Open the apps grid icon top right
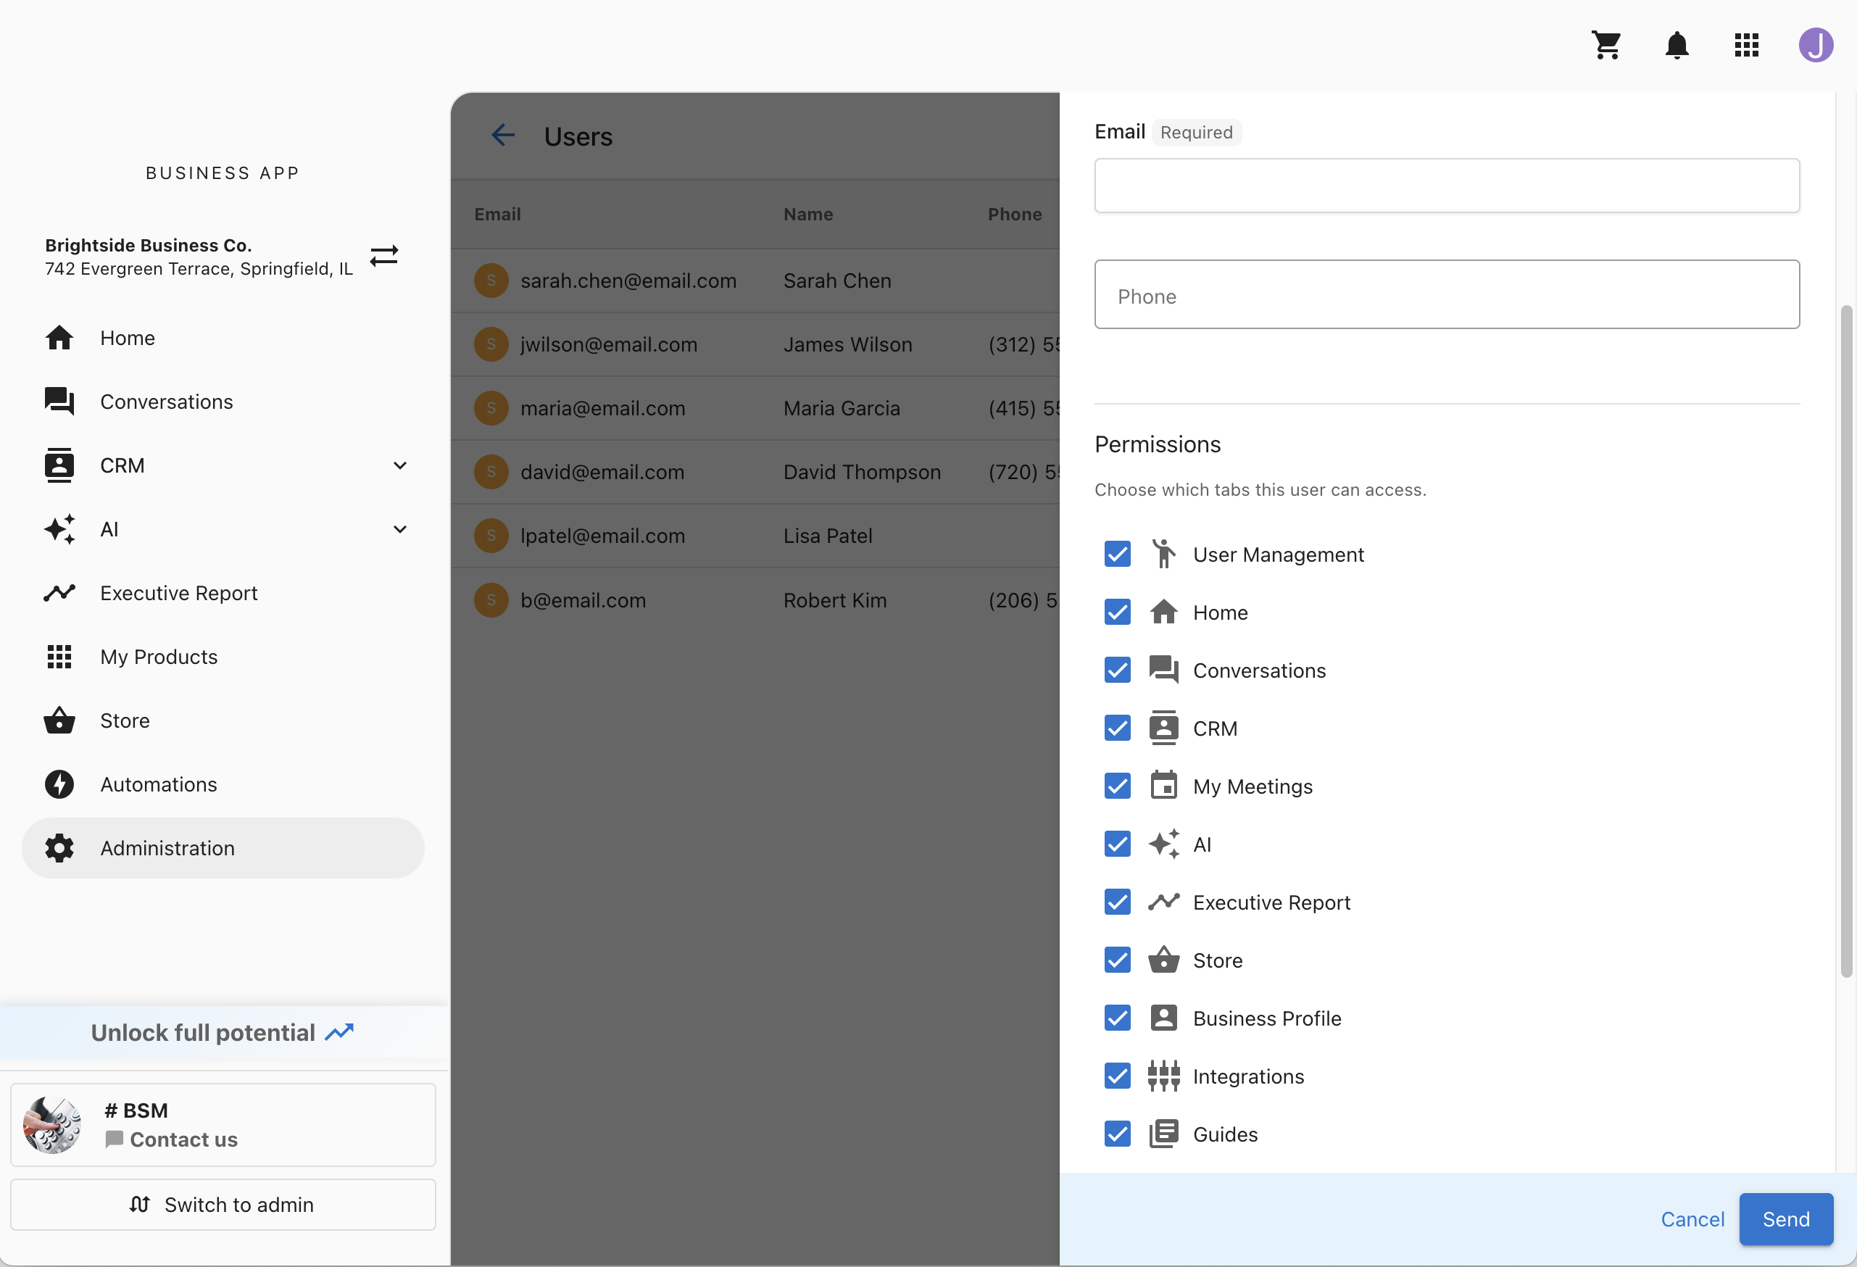 (x=1747, y=46)
